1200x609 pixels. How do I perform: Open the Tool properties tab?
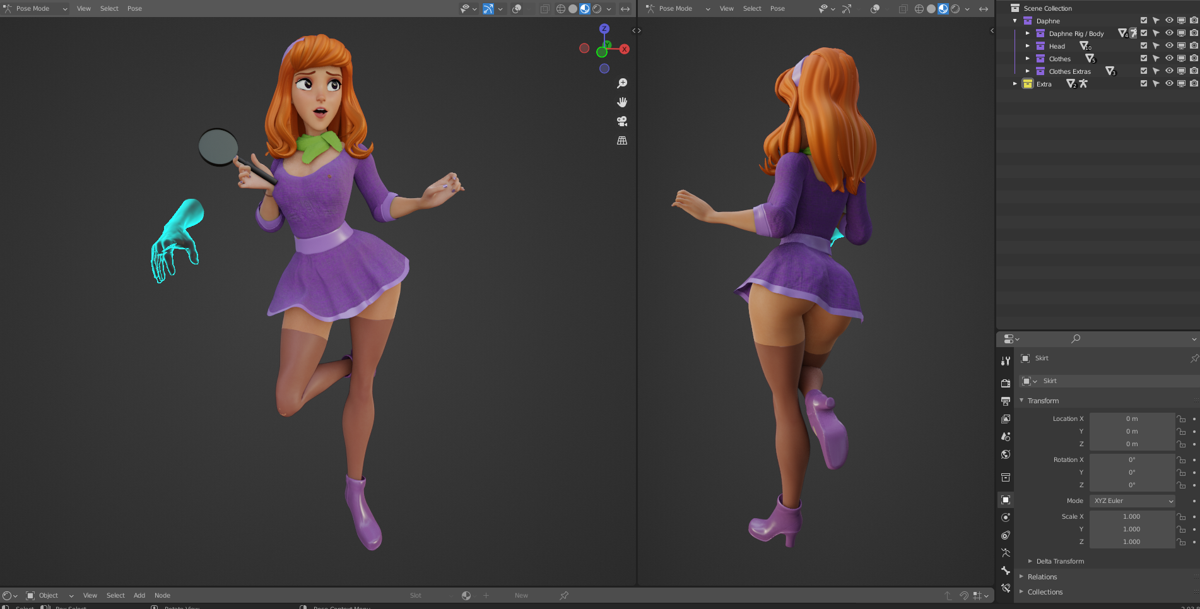pyautogui.click(x=1006, y=361)
